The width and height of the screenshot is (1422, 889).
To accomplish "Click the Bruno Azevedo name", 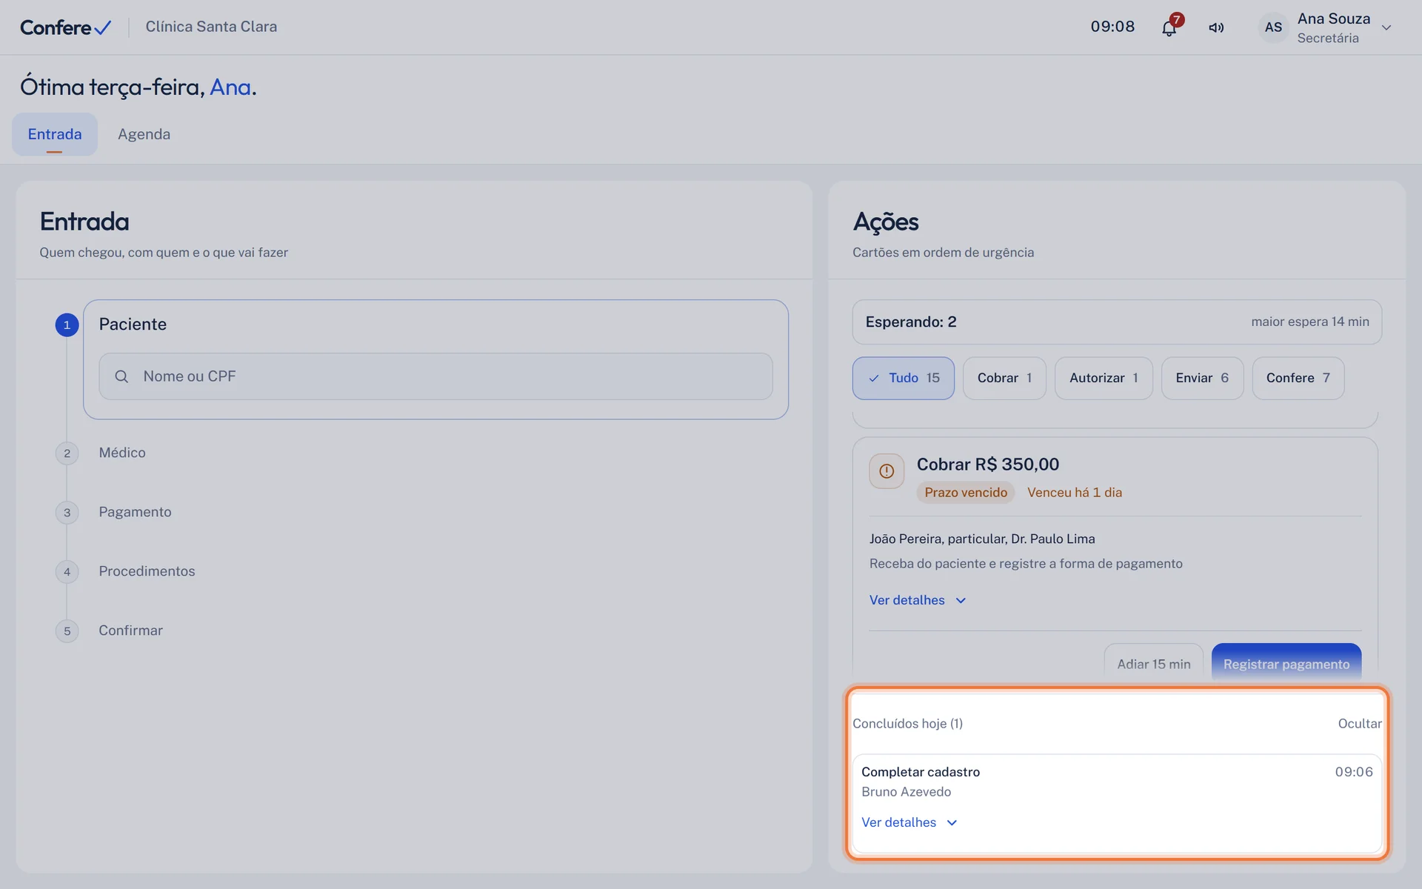I will (x=906, y=791).
